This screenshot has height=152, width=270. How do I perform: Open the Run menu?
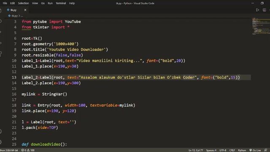tap(50, 3)
